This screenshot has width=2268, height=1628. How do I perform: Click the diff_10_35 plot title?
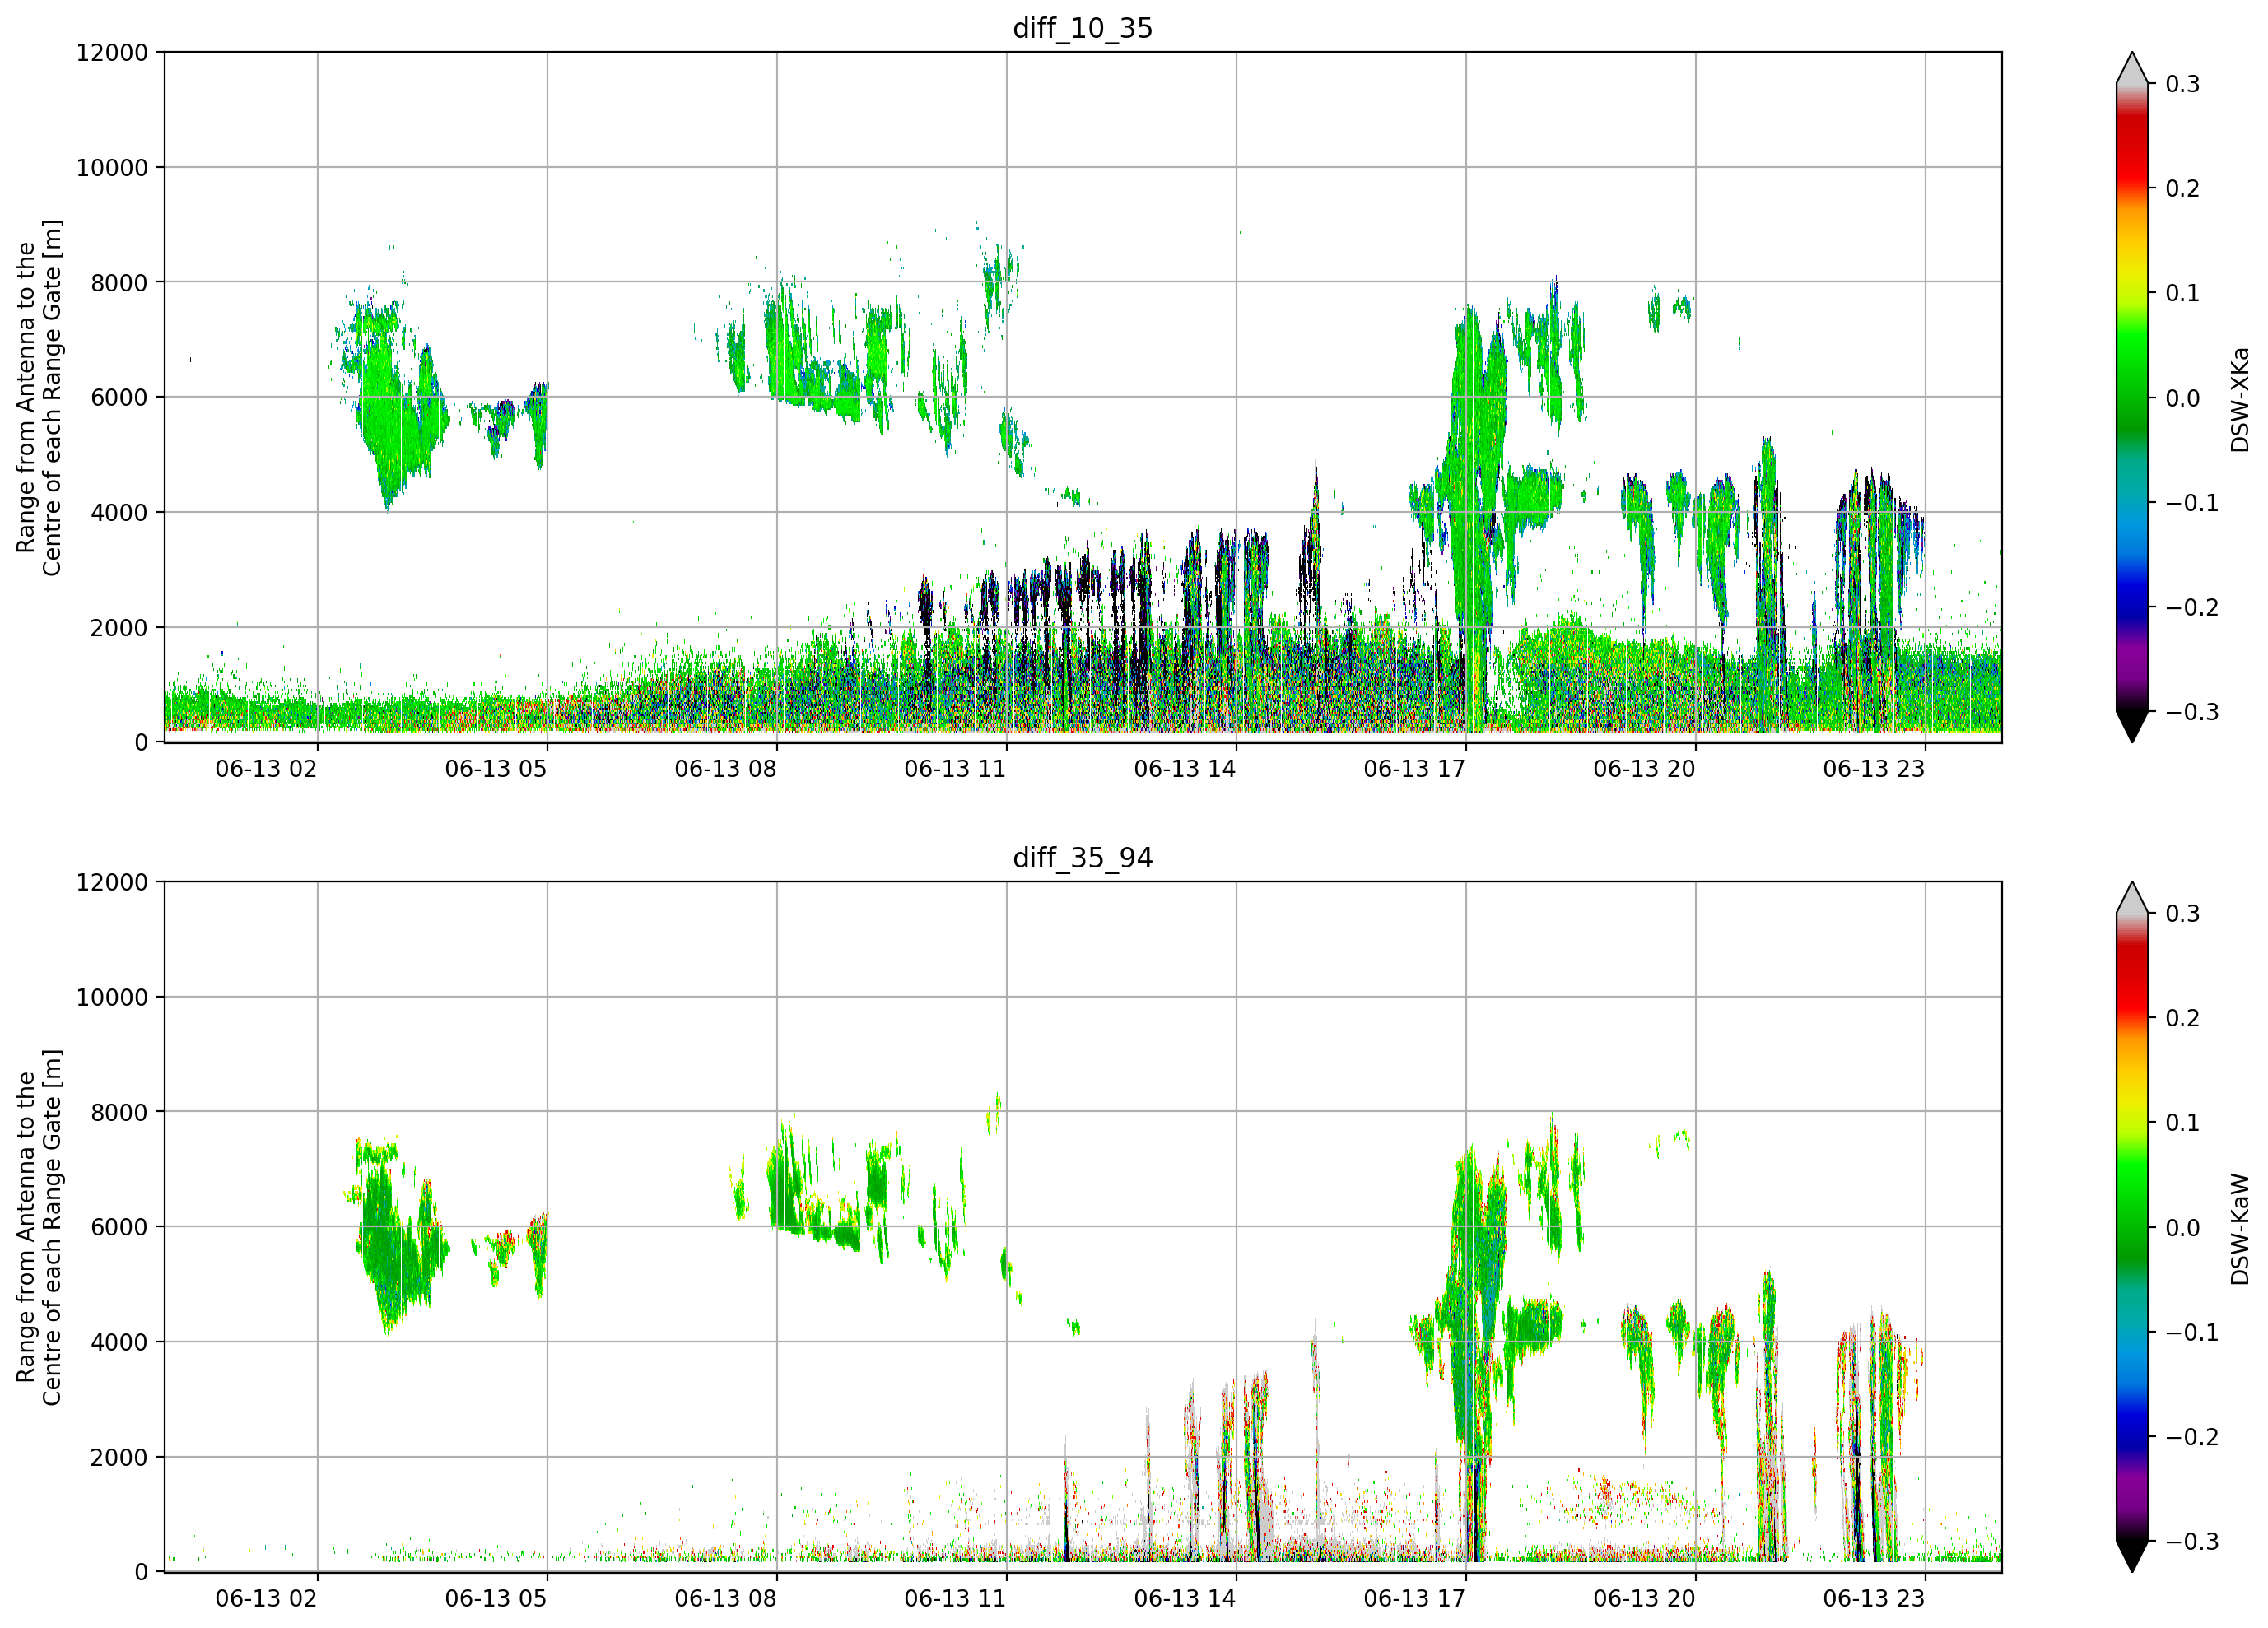point(1083,28)
